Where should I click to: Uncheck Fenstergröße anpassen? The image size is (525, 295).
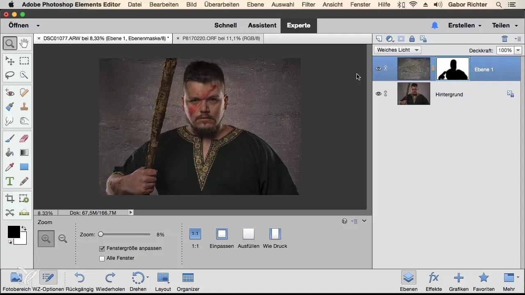tap(102, 248)
